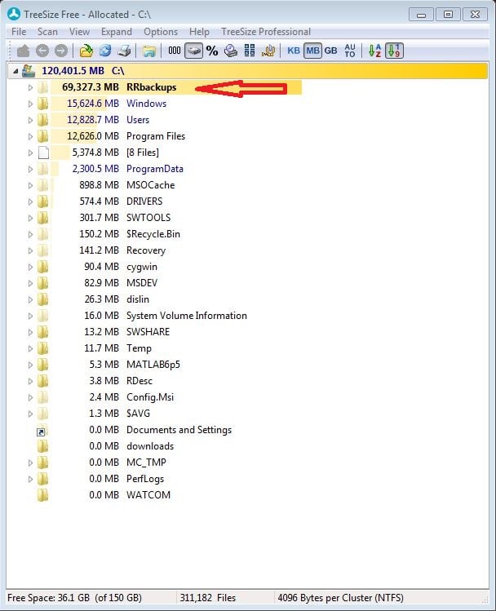Open the Scan menu
The image size is (496, 611).
coord(47,32)
